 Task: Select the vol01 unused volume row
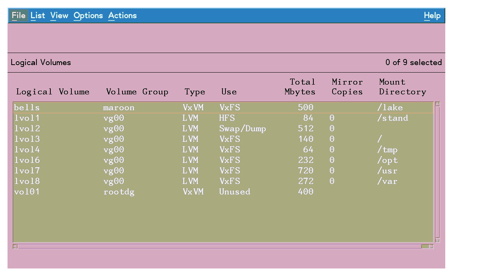click(x=27, y=192)
